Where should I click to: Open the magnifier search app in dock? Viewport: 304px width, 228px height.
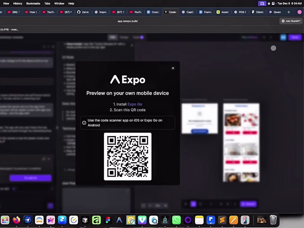point(154,220)
